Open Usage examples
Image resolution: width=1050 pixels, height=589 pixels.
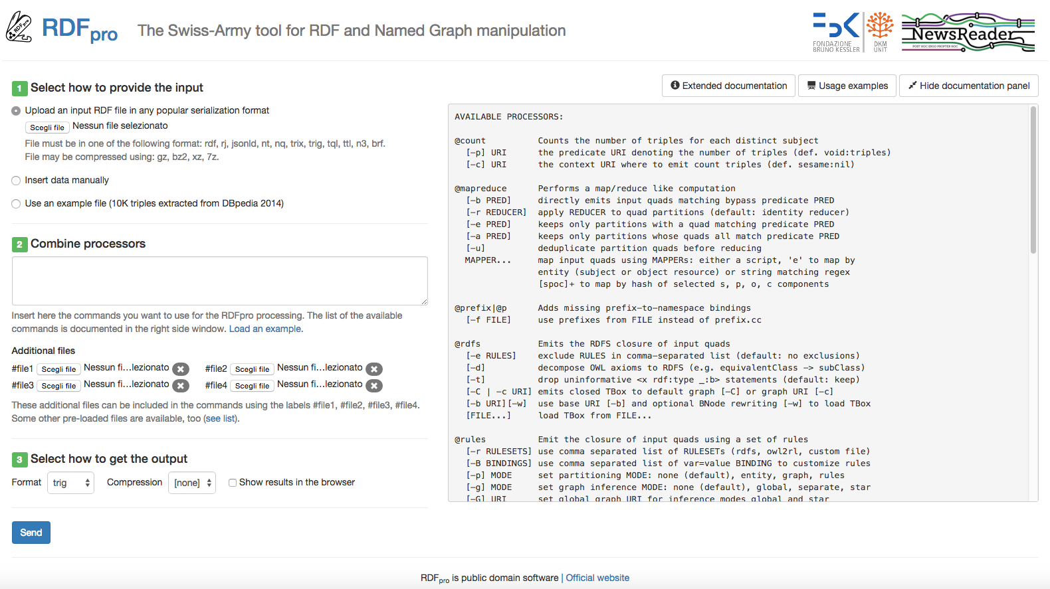click(x=847, y=86)
